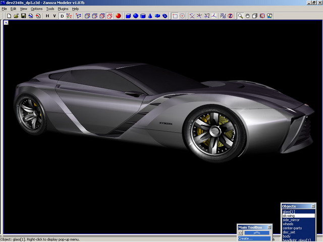323x242 pixels.
Task: Click the car's front wheel in viewport
Action: point(214,129)
